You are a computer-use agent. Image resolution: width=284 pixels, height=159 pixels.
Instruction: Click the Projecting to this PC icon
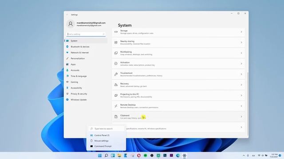click(x=116, y=95)
